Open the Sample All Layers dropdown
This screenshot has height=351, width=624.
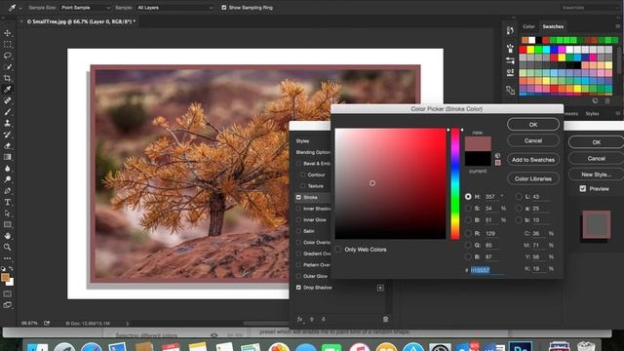coord(175,8)
